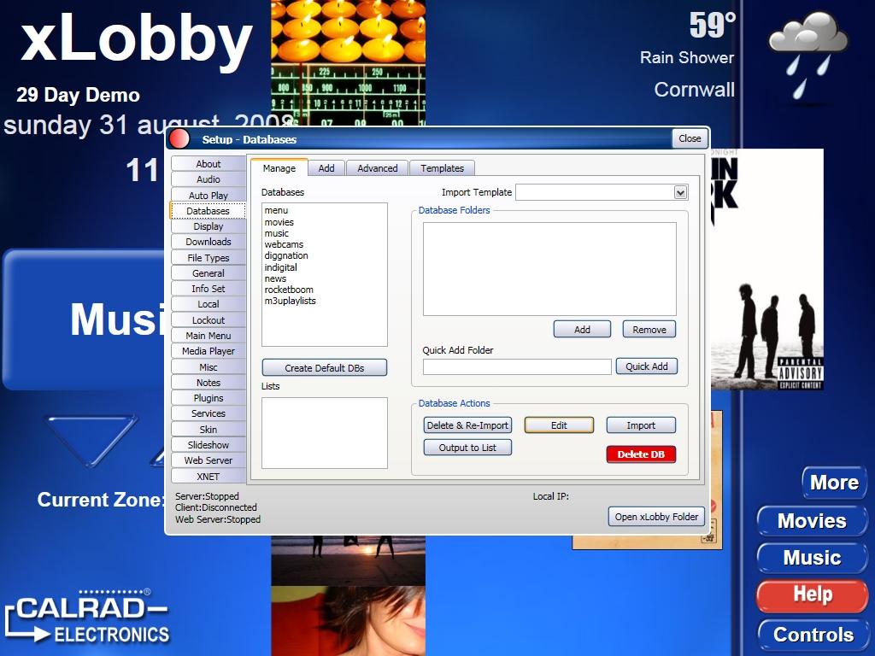Open the Notes section
This screenshot has width=875, height=656.
coord(208,383)
